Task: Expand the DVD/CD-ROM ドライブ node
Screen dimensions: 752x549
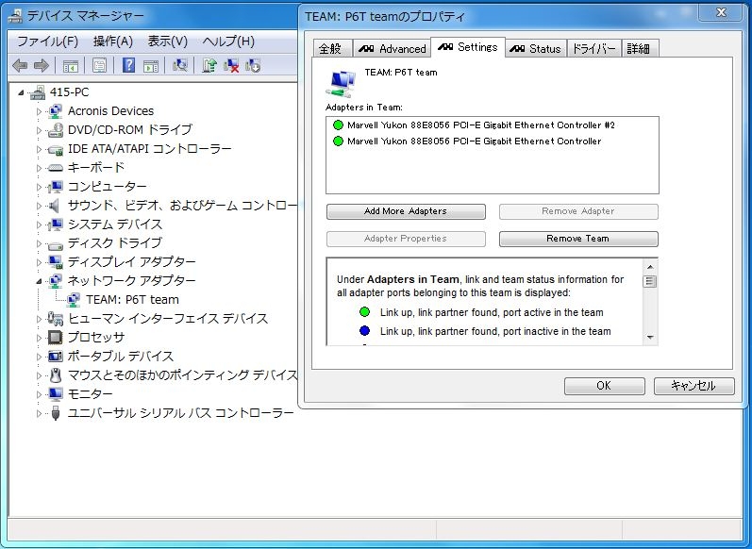Action: (x=40, y=130)
